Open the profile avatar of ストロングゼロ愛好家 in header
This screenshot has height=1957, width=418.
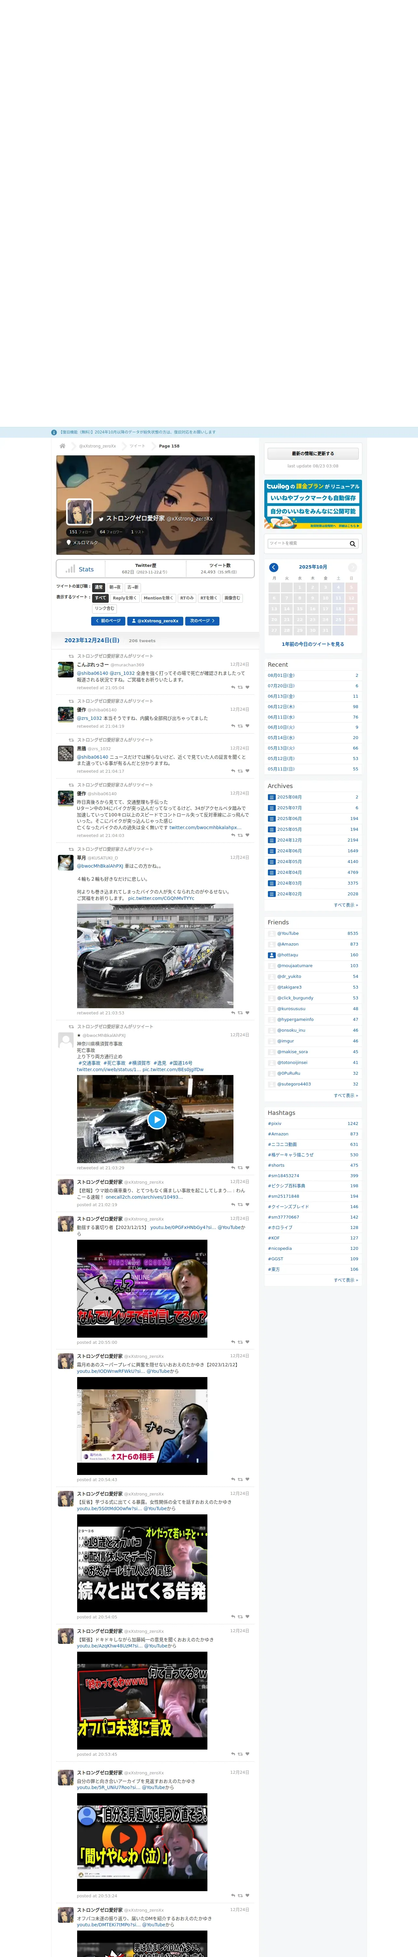(80, 511)
